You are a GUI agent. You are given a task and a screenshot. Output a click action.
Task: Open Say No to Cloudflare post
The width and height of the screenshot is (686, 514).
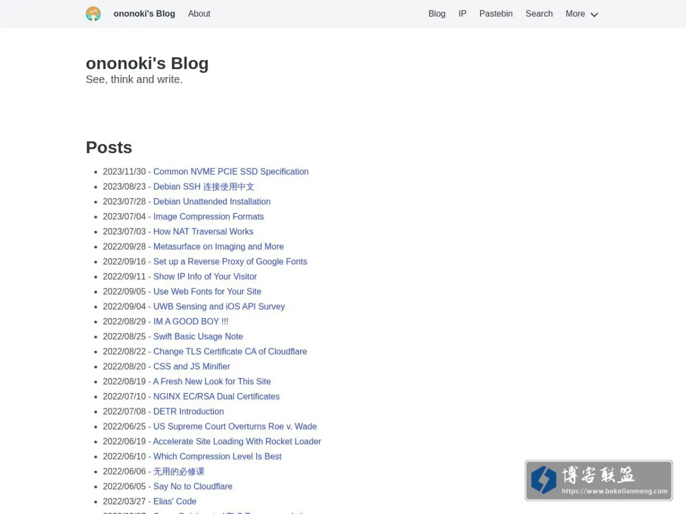pyautogui.click(x=193, y=487)
